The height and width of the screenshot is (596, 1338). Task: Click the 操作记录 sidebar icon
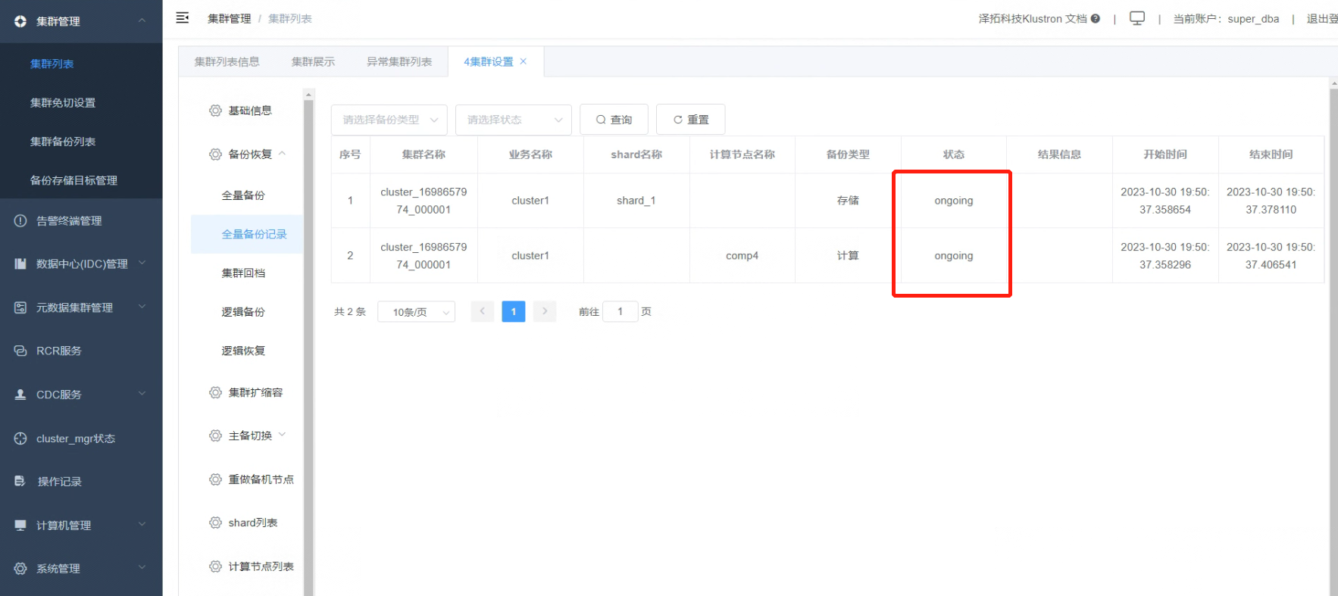(x=20, y=482)
